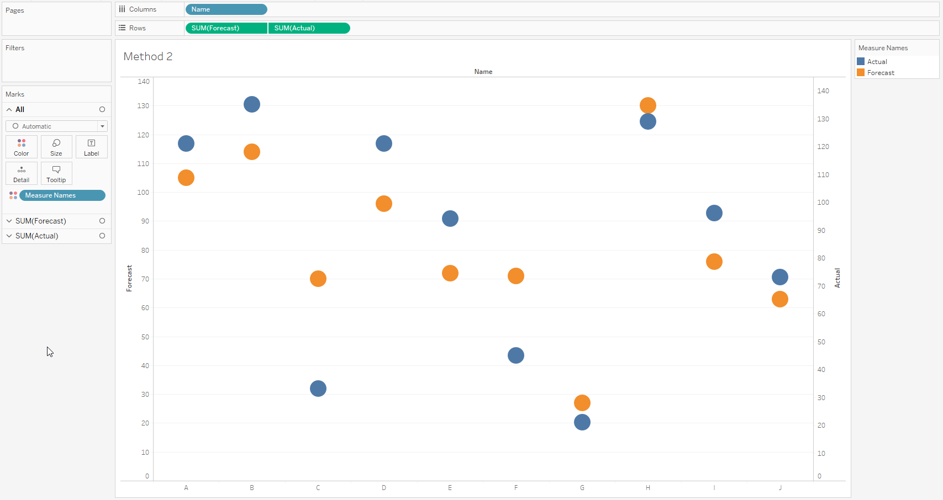
Task: Select the blue Actual mark for G
Action: [582, 422]
